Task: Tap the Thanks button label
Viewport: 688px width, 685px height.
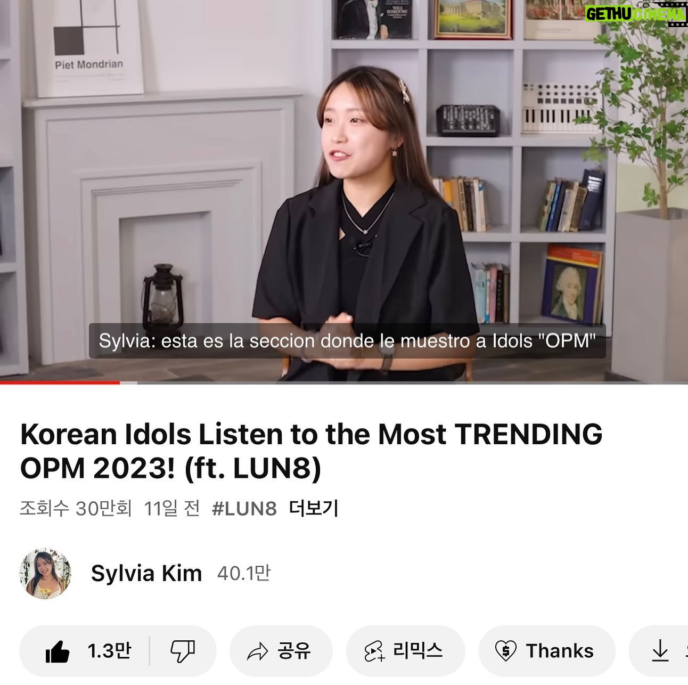Action: (560, 651)
